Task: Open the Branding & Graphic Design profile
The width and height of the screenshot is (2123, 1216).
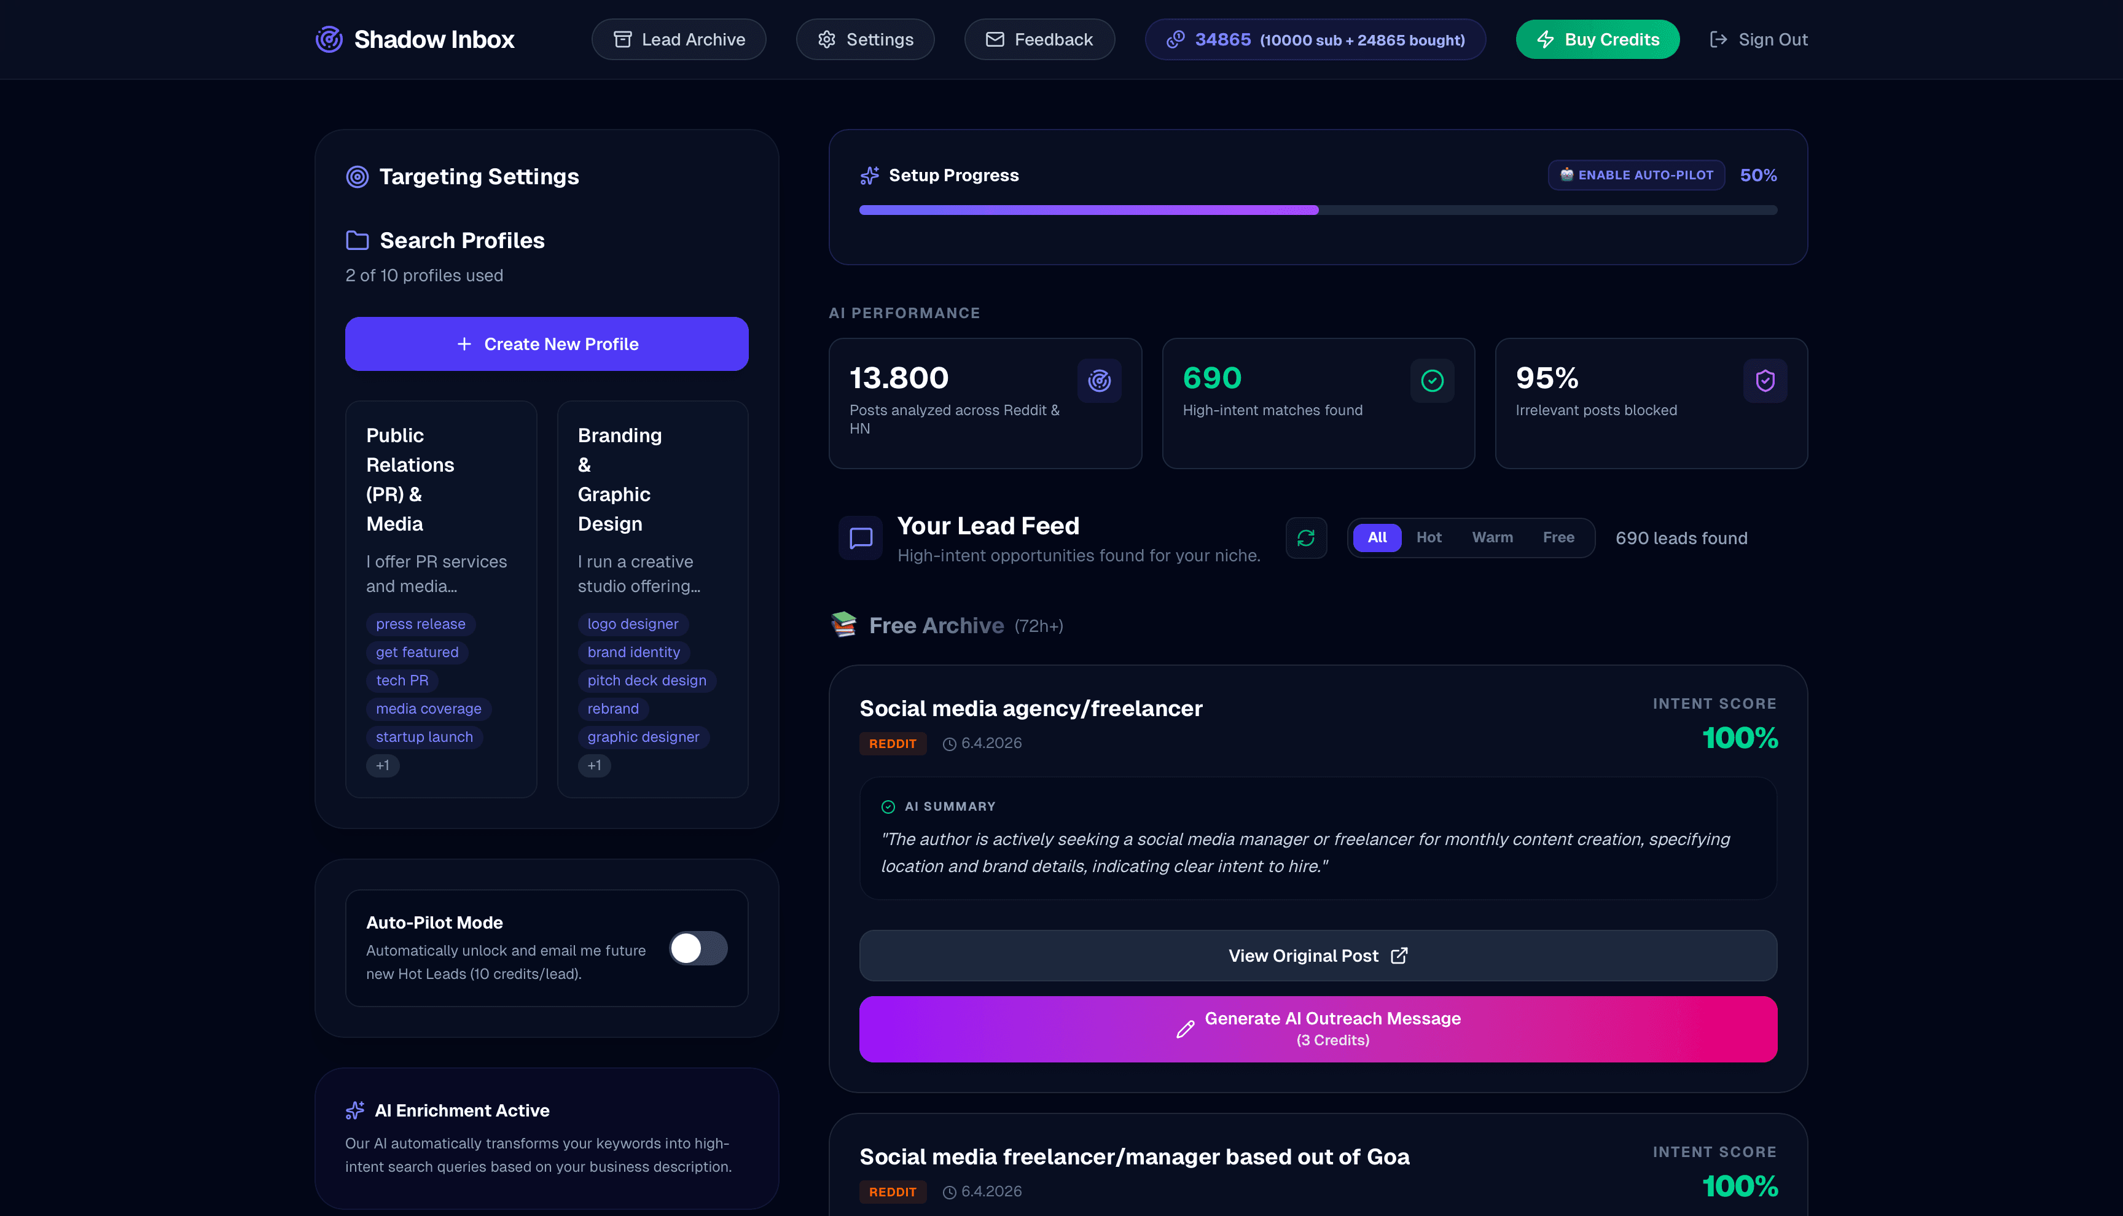Action: tap(652, 599)
